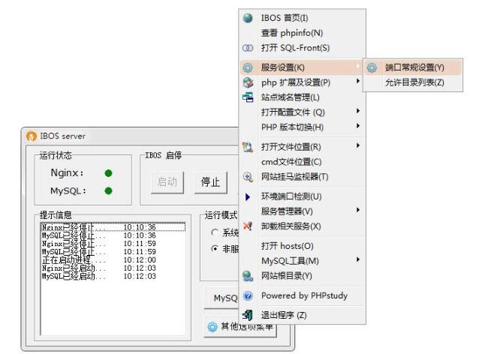
Task: Select log row MySQL已经启动 10:12:03
Action: [x=113, y=277]
